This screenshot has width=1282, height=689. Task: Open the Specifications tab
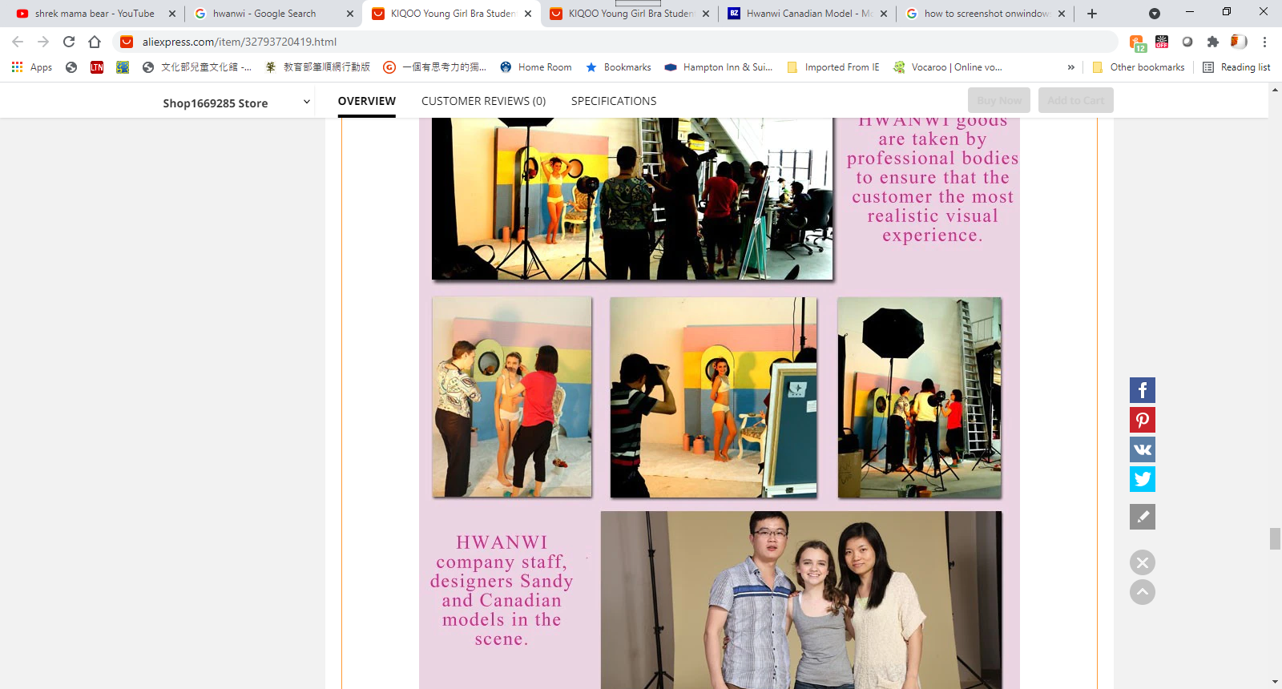click(613, 101)
